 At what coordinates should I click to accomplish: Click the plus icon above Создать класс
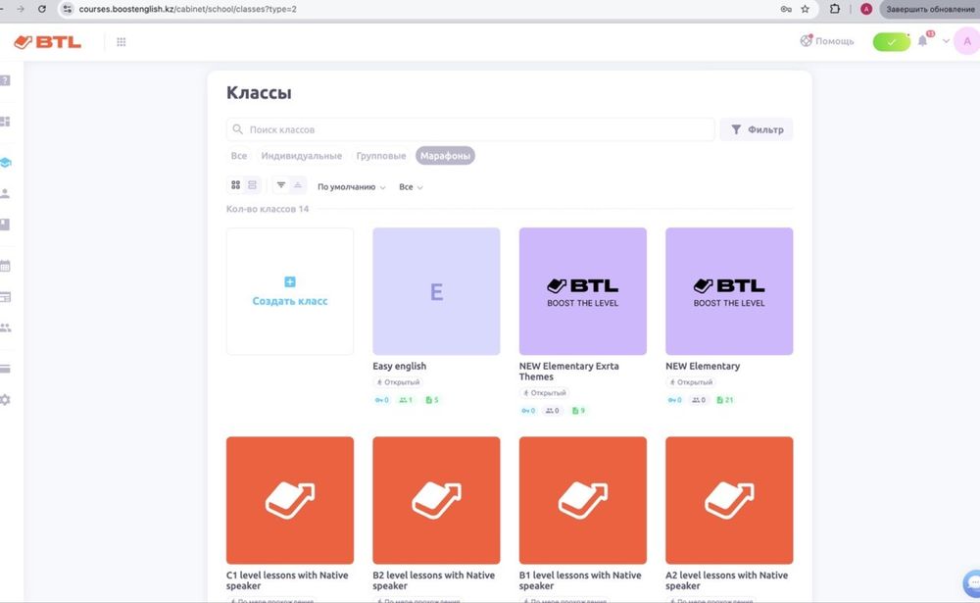(x=290, y=282)
